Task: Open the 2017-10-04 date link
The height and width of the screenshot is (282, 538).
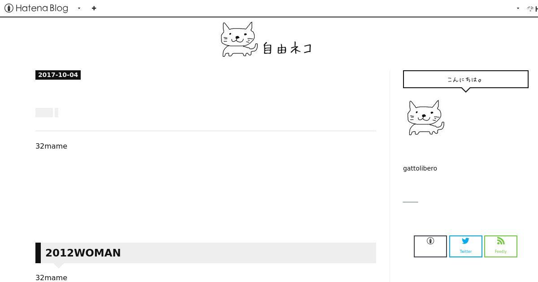Action: tap(58, 75)
